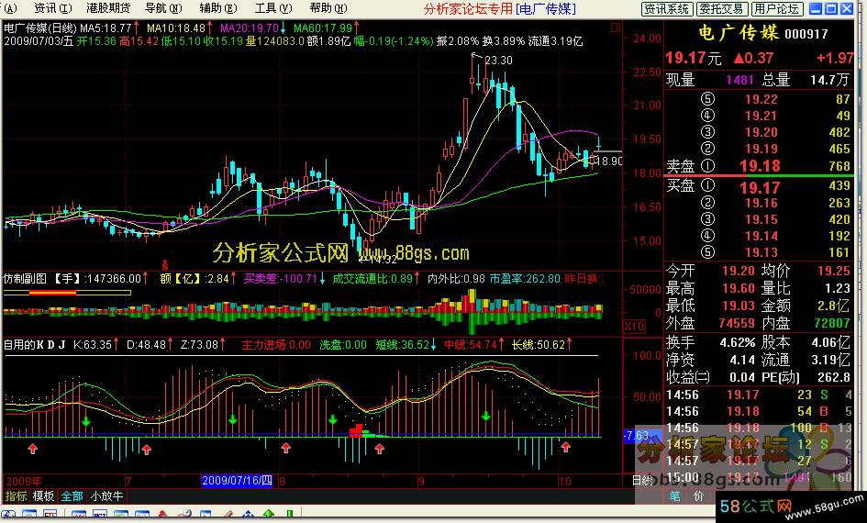
Task: Click the yellow-red progress bar in volume panel
Action: pyautogui.click(x=67, y=293)
